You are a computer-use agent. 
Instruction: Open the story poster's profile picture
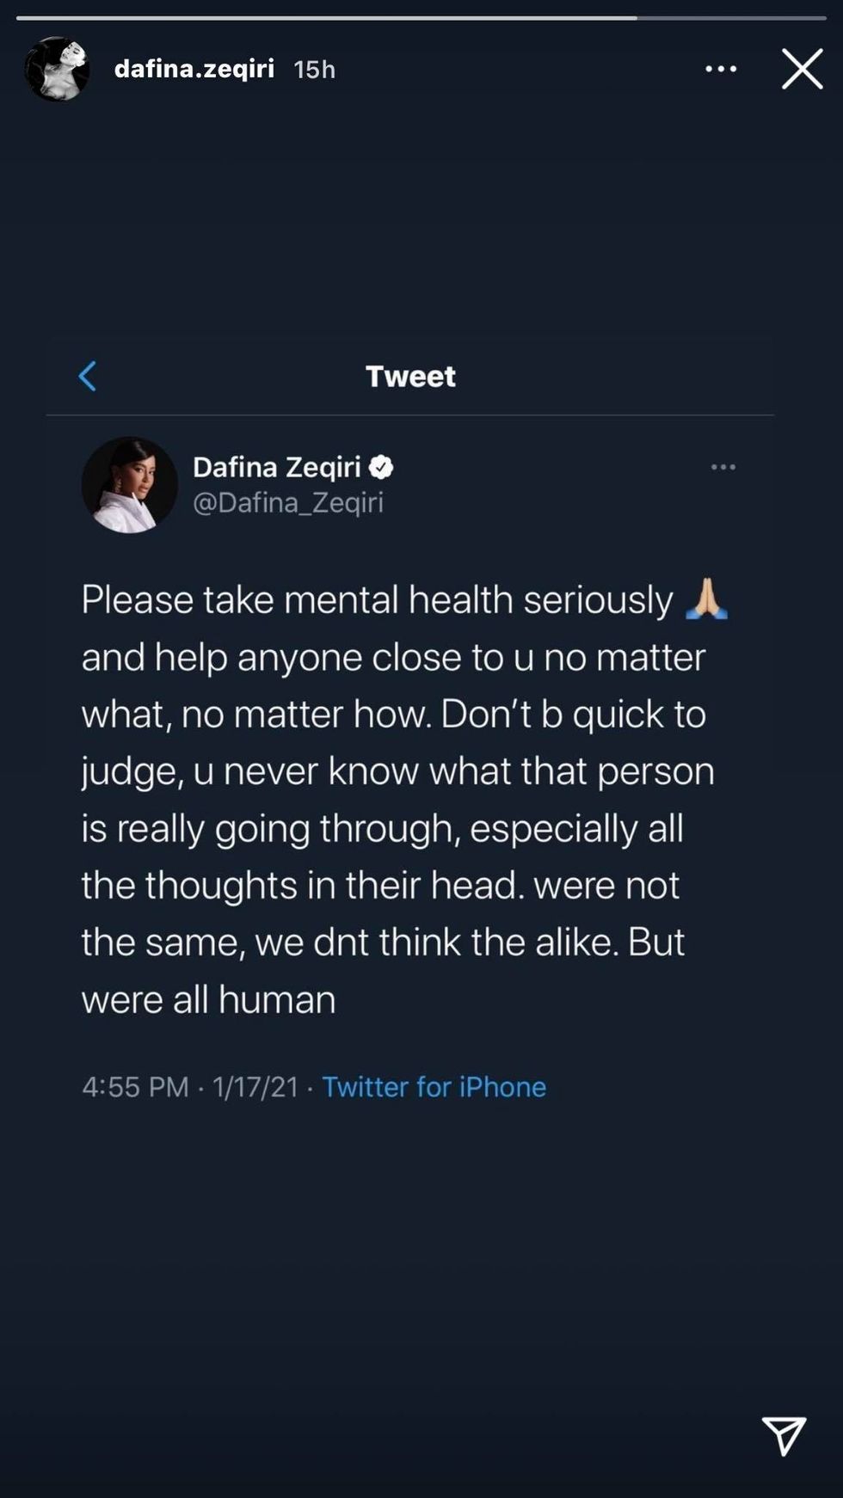pos(57,69)
